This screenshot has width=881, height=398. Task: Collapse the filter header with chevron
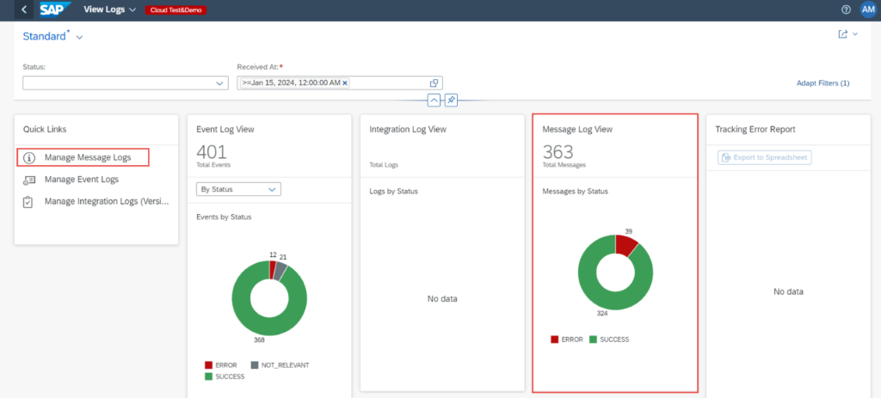coord(434,100)
